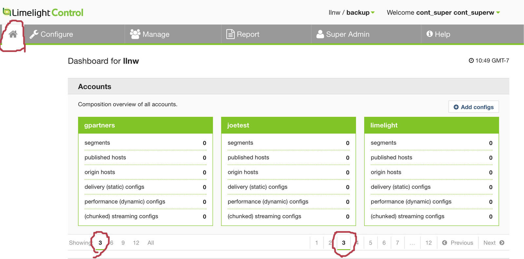Show All accounts per page
The width and height of the screenshot is (524, 259).
(x=151, y=243)
